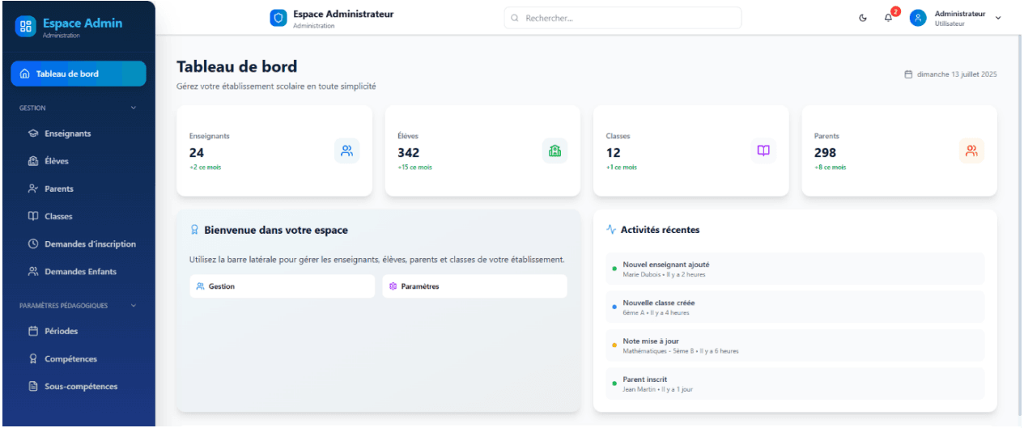The width and height of the screenshot is (1024, 428).
Task: Open the Nouvel enseignant ajouté activity
Action: pyautogui.click(x=788, y=269)
